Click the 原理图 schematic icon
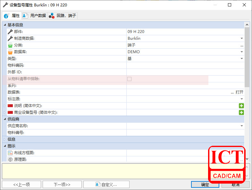 tap(10, 159)
